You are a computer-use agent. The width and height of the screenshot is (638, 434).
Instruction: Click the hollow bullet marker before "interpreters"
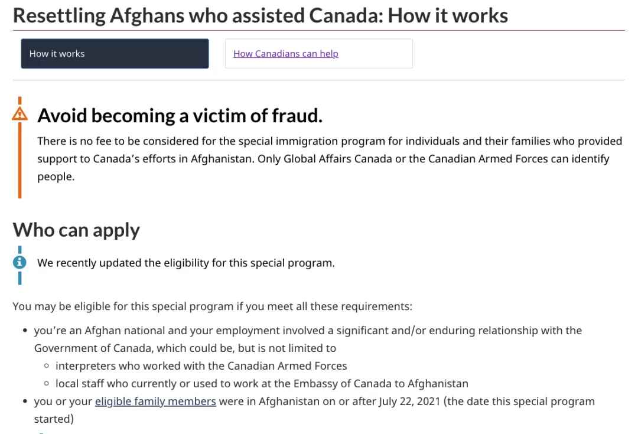point(47,366)
